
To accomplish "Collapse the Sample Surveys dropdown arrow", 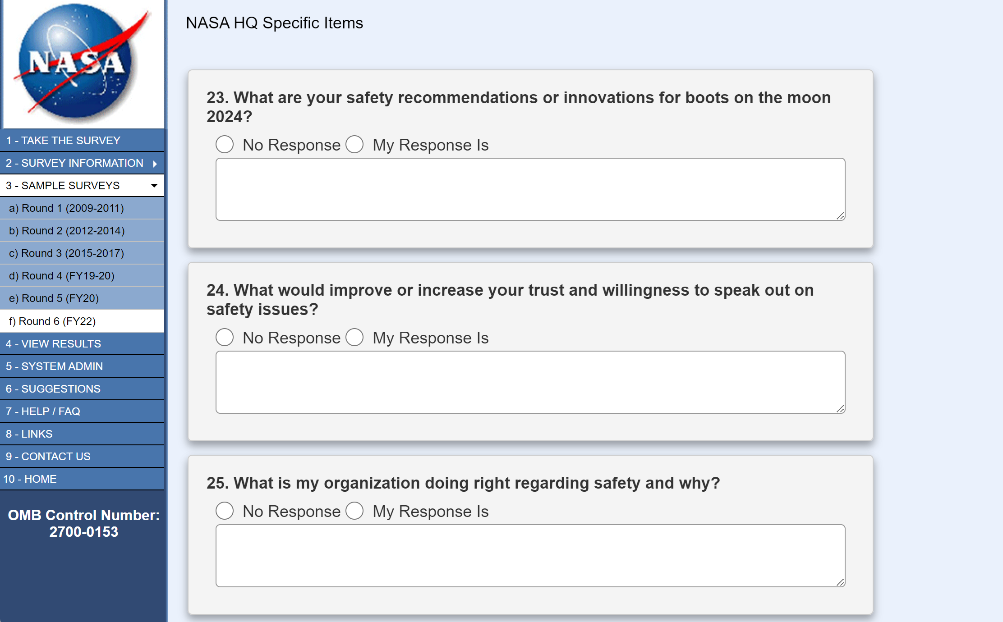I will [154, 186].
